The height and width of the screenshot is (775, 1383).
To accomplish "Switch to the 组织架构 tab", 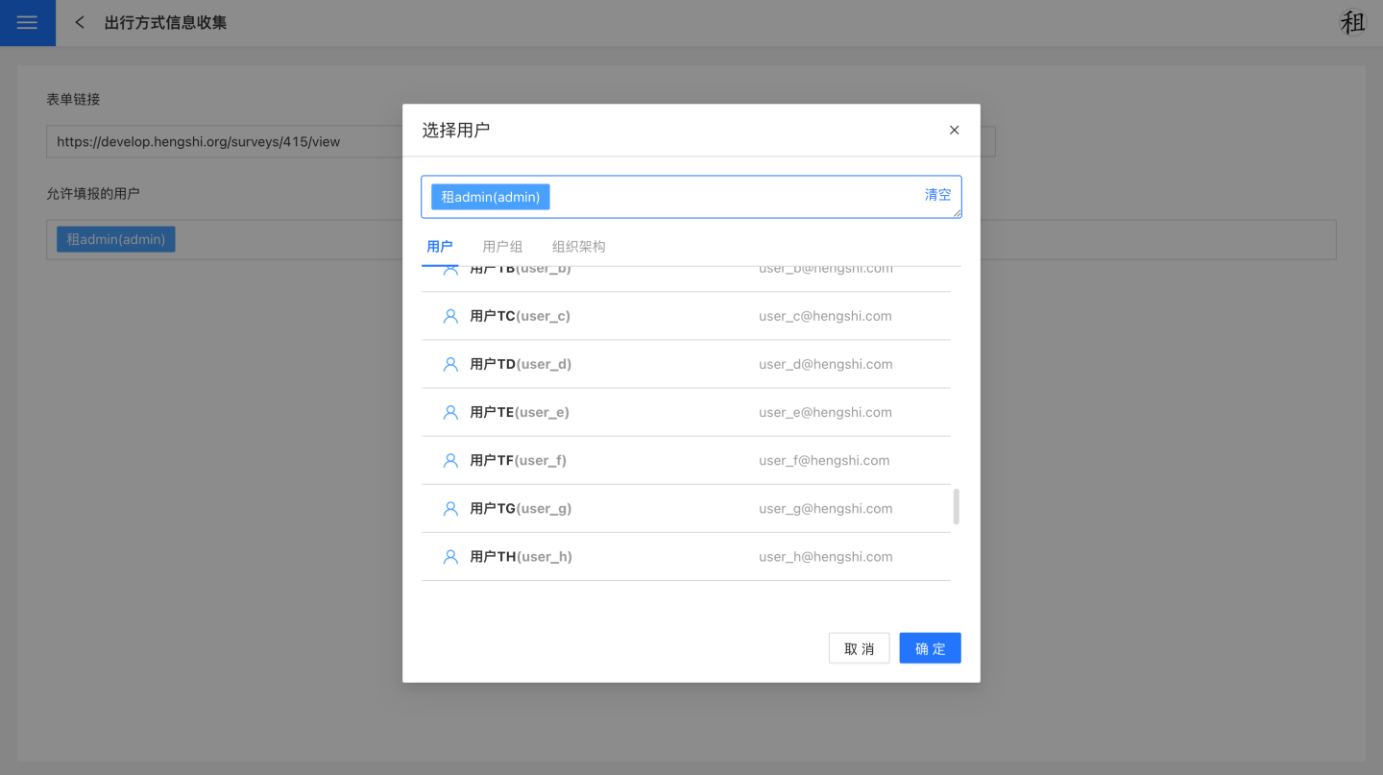I will point(578,247).
